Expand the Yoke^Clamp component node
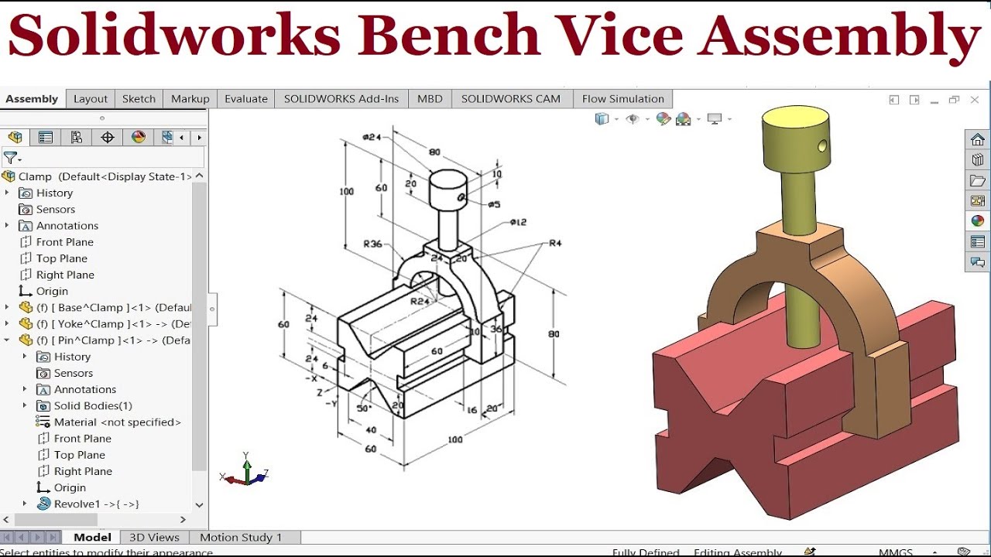This screenshot has width=991, height=557. (7, 323)
